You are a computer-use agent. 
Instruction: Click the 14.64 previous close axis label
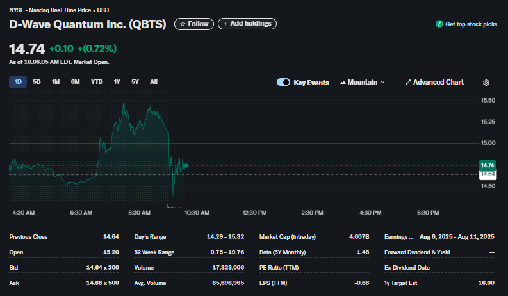coord(488,174)
